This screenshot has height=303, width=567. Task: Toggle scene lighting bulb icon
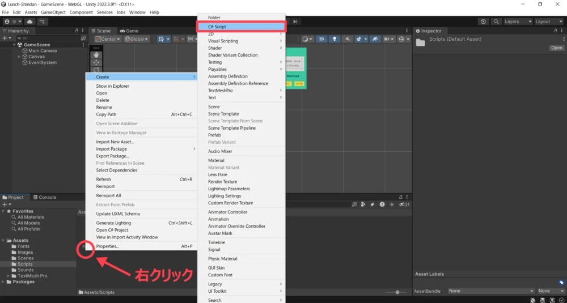[335, 39]
